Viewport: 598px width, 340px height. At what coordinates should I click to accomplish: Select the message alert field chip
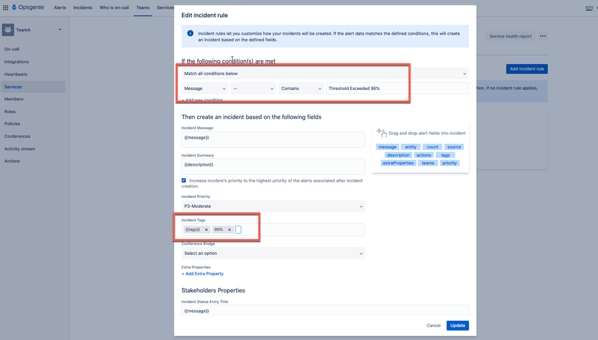(x=388, y=147)
